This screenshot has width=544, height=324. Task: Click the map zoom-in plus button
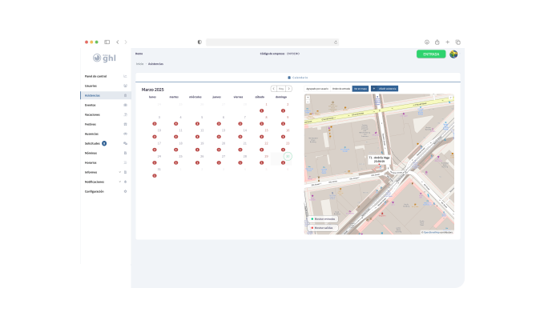coord(308,98)
